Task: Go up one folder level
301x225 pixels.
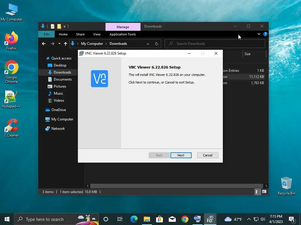Action: click(66, 44)
